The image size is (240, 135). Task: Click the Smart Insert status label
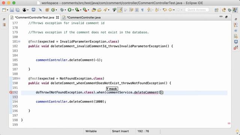(120, 131)
